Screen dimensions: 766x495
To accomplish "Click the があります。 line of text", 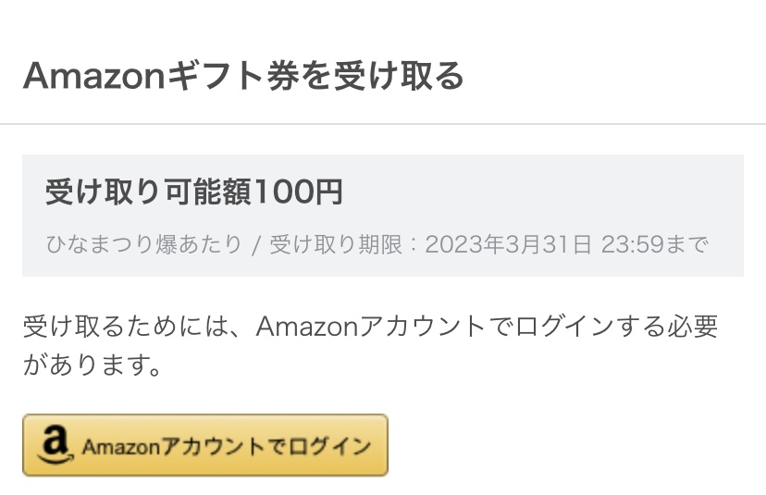I will (93, 365).
